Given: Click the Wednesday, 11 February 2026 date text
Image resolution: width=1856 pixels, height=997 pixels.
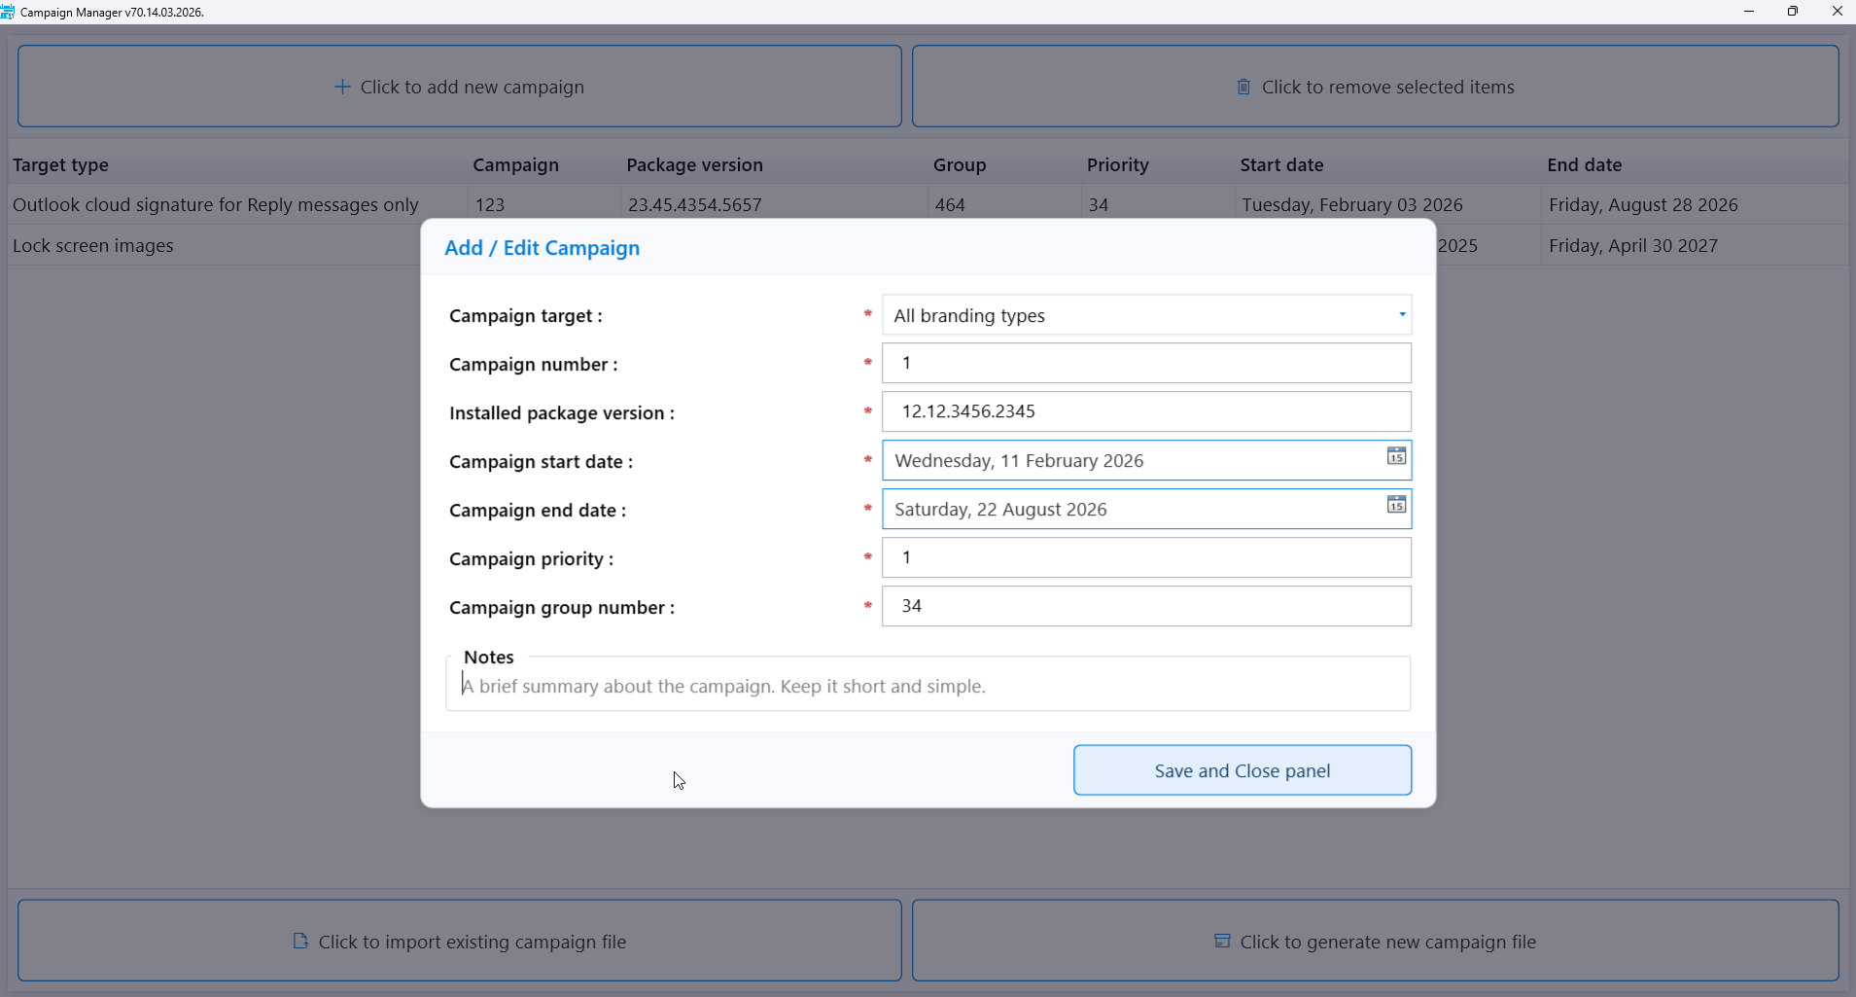Looking at the screenshot, I should pos(1019,461).
